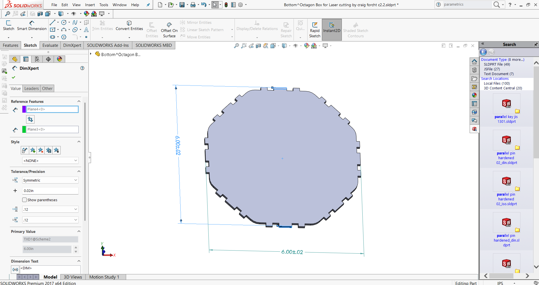
Task: Switch to Other tab
Action: [47, 89]
